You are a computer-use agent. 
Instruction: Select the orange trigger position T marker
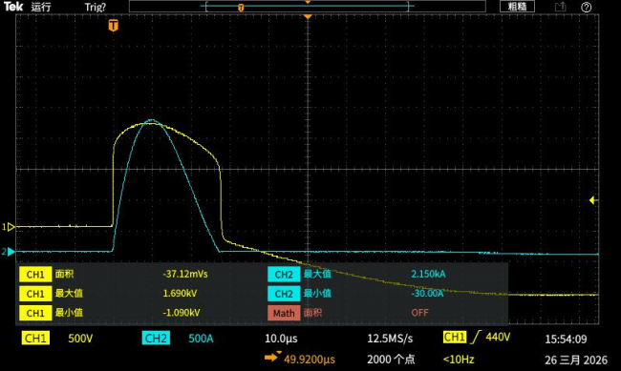(114, 26)
